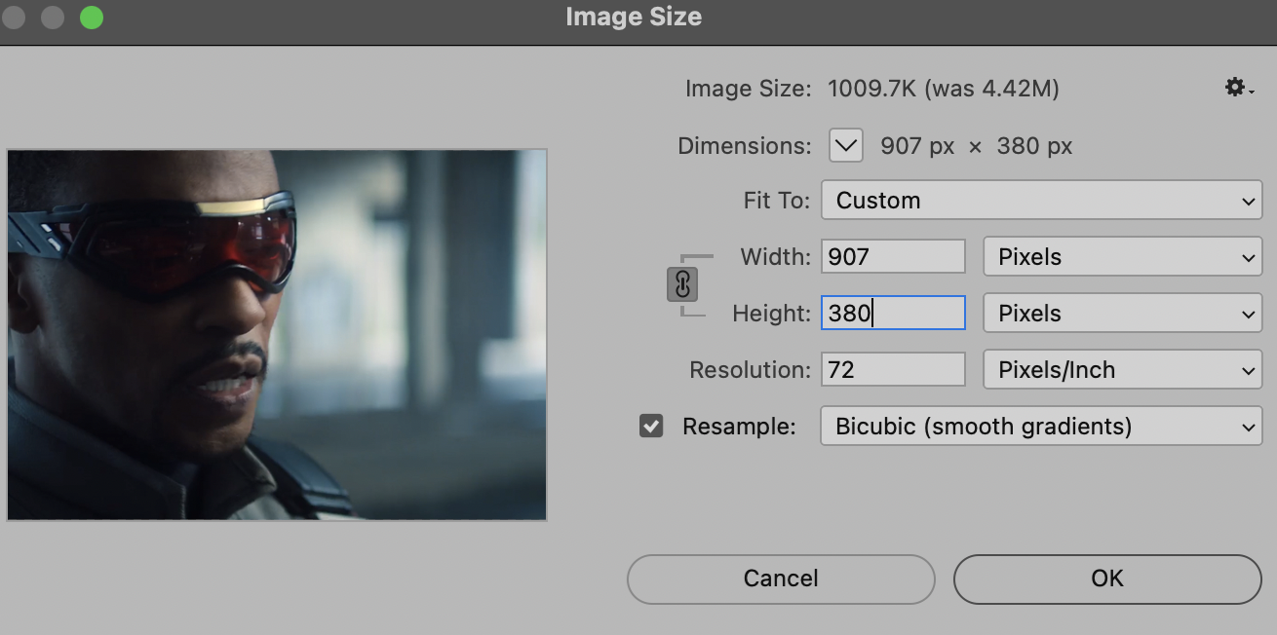1277x635 pixels.
Task: Open the Width units Pixels dropdown
Action: 1123,257
